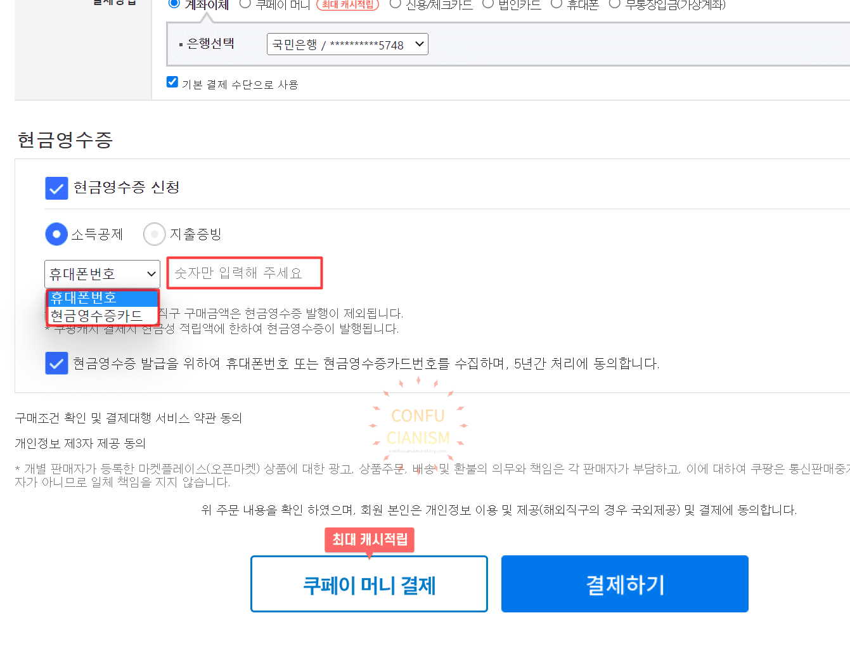
Task: Toggle 기본 결제 수단으로 사용 checkbox
Action: (x=172, y=82)
